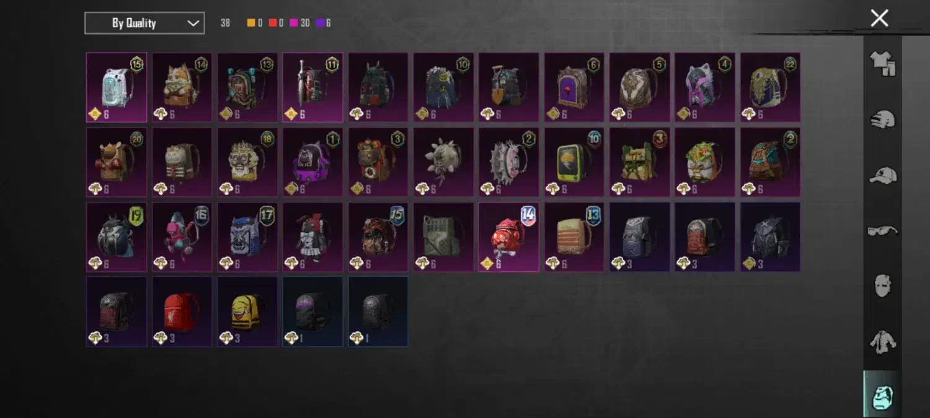Choose the red Liverpool backpack
This screenshot has width=930, height=418.
coord(182,311)
